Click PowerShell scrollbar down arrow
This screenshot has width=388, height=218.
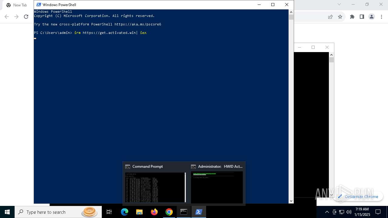coord(291,201)
